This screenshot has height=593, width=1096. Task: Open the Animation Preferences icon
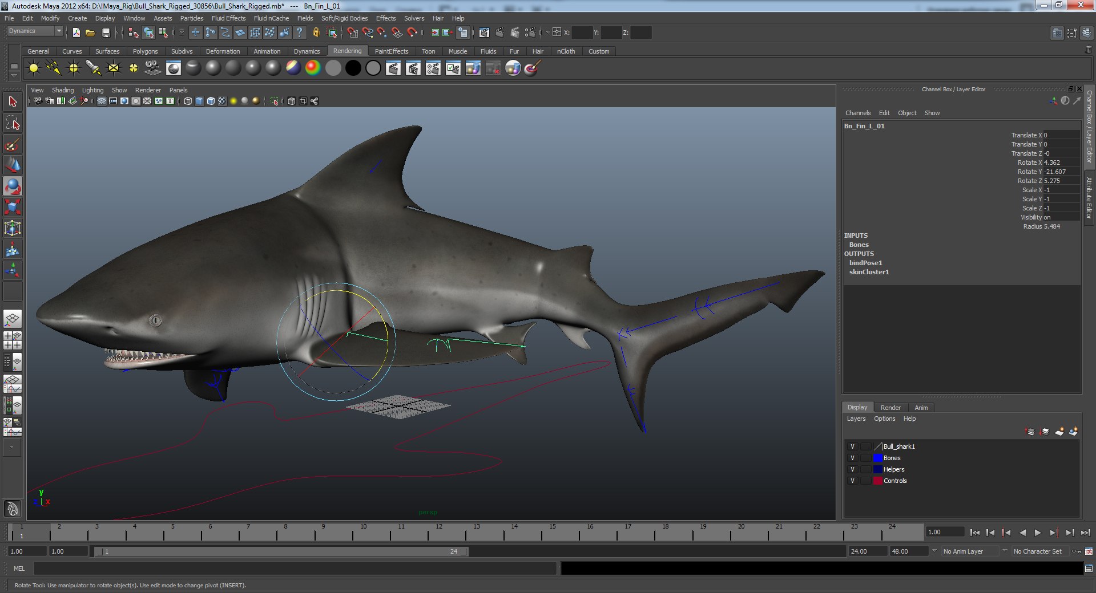tap(1089, 551)
